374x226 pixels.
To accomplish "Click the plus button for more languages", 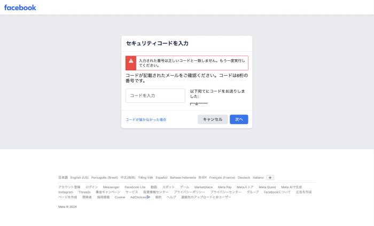I will (x=270, y=177).
